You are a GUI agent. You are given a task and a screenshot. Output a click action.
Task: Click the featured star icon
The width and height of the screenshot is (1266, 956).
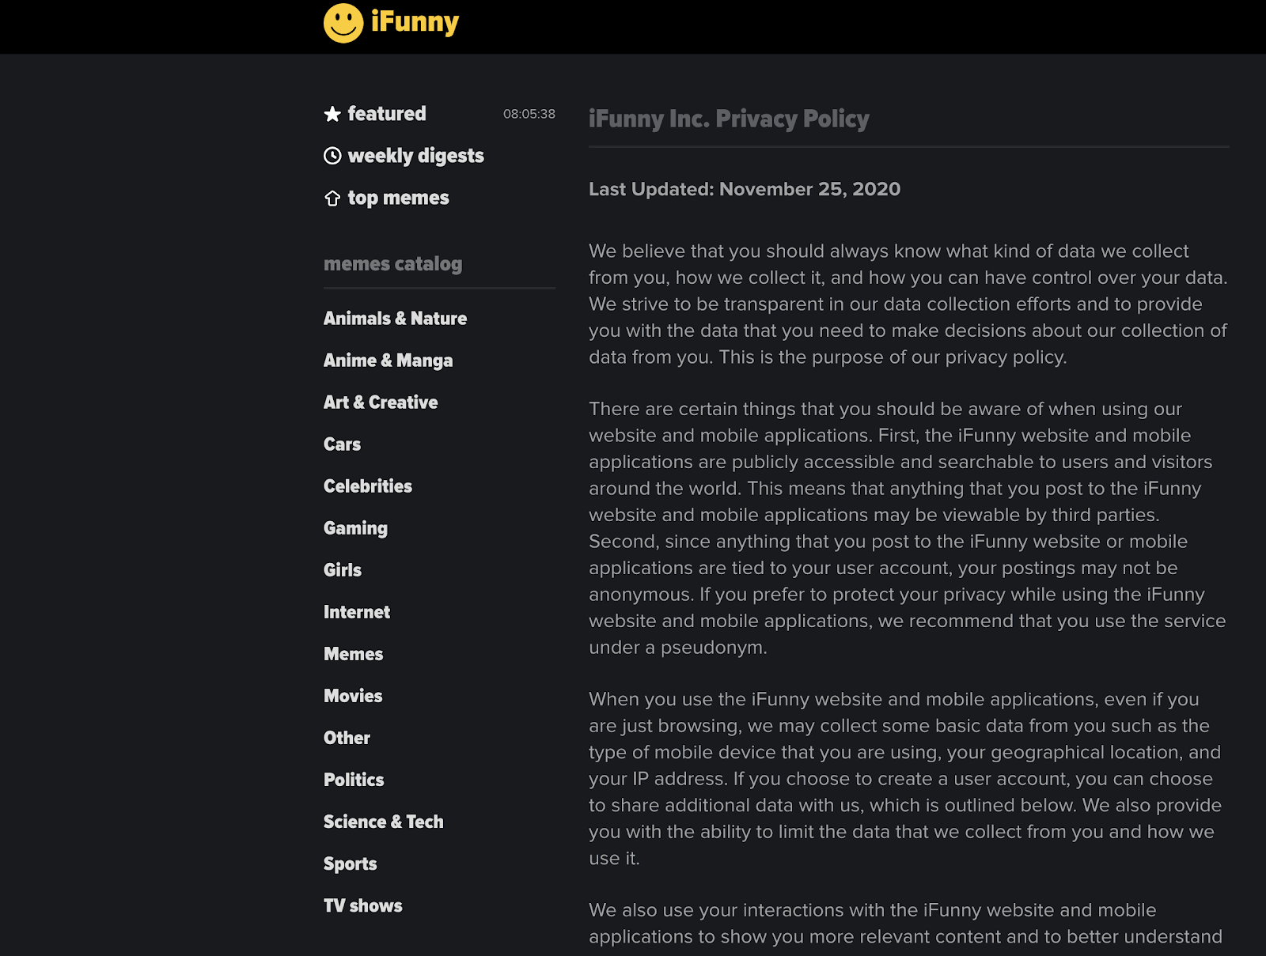tap(332, 114)
